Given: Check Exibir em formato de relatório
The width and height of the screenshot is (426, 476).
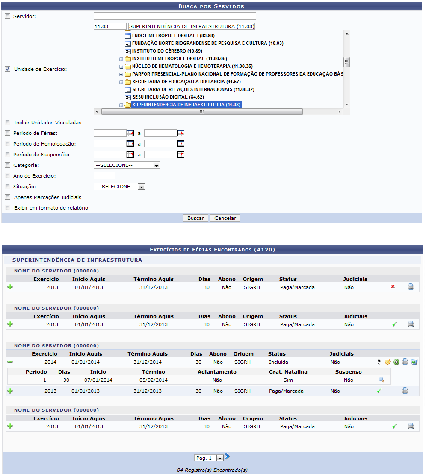Looking at the screenshot, I should coord(8,207).
